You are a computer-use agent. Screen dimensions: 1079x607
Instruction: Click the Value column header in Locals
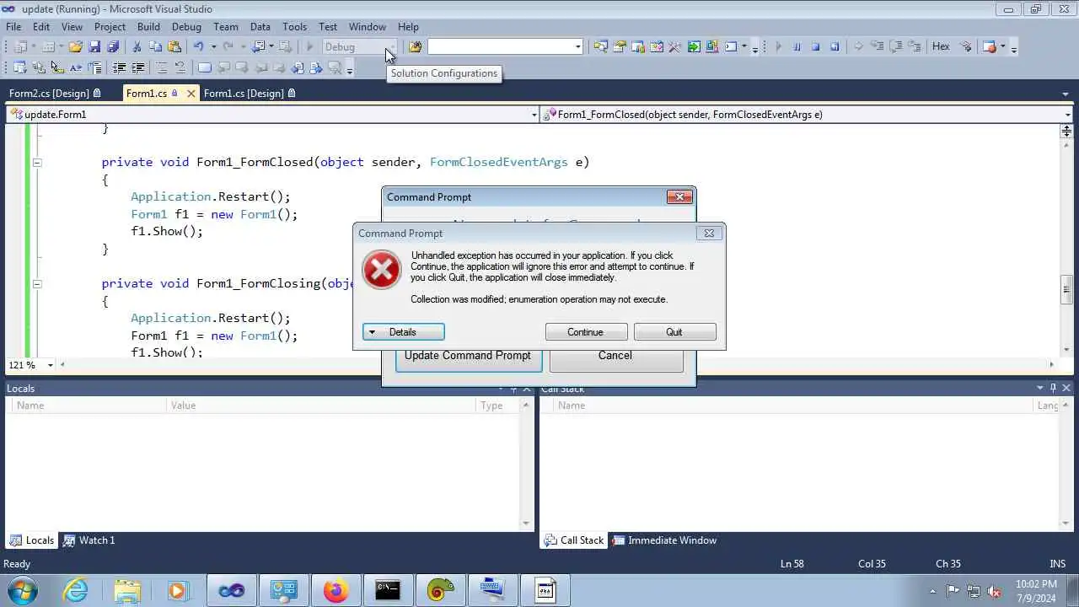321,406
